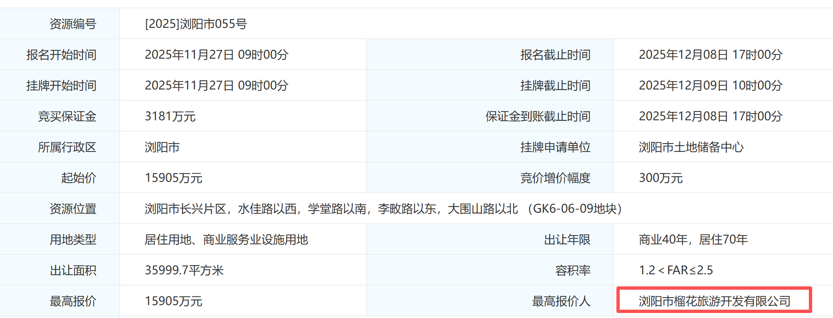This screenshot has height=318, width=833.
Task: Select the 保证金到账截止时间 date value
Action: click(710, 116)
